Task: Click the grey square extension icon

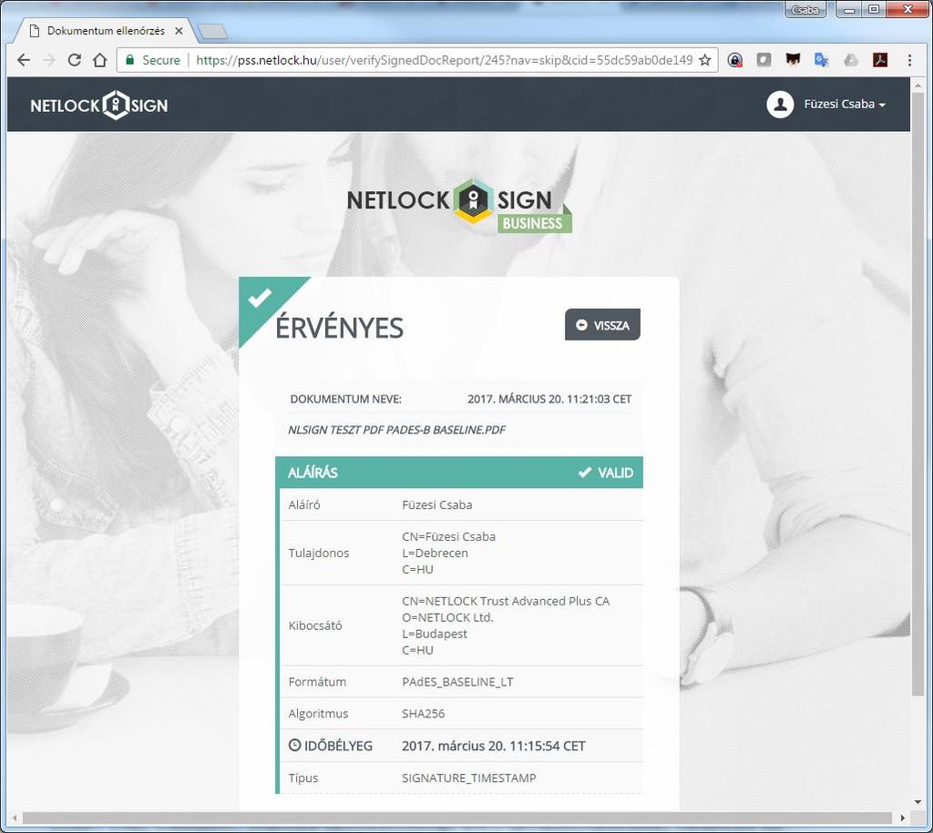Action: tap(764, 60)
